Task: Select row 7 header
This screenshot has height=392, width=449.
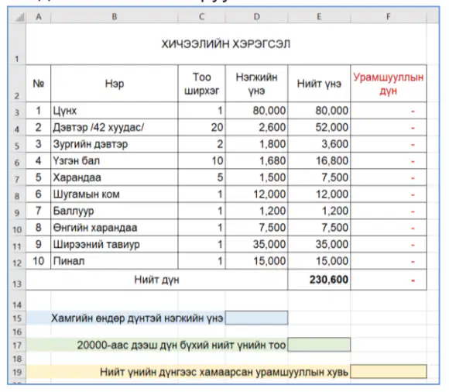Action: (x=17, y=177)
